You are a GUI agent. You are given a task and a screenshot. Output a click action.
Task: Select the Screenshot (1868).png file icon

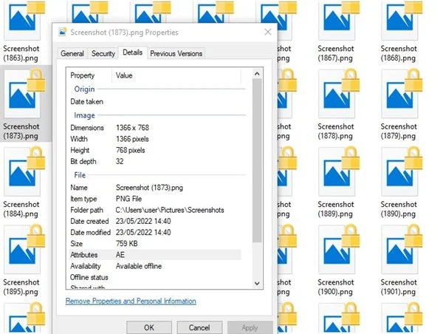click(400, 20)
